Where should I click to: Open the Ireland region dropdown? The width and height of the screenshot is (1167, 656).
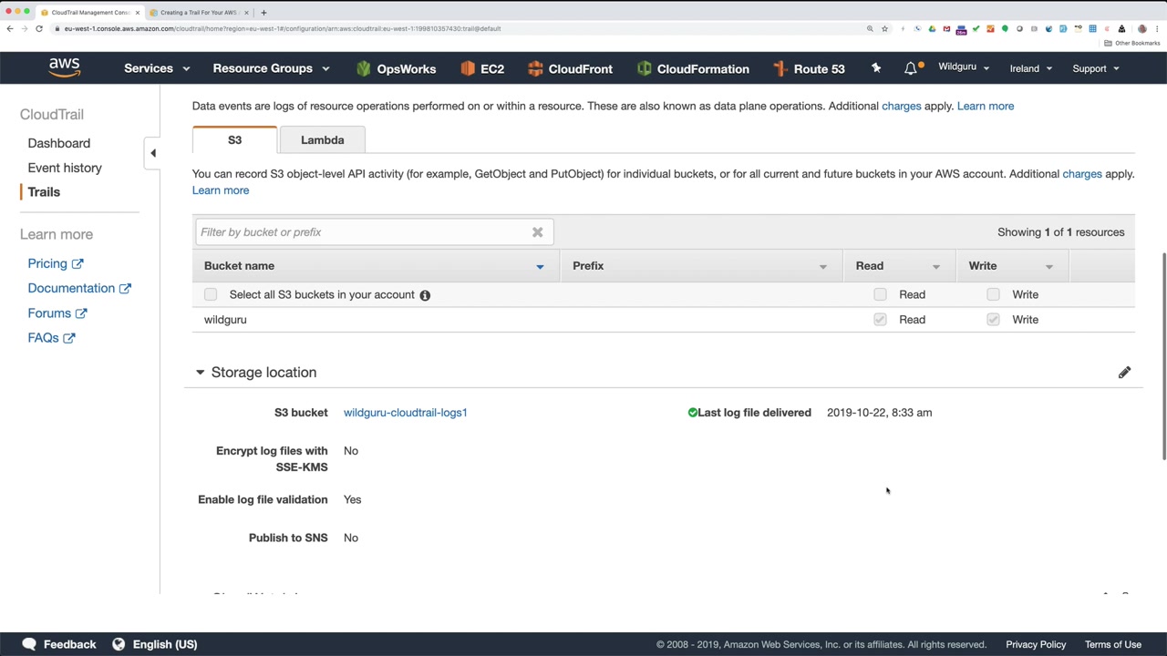1030,68
